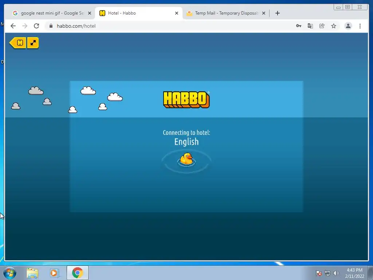373x280 pixels.
Task: Reload the Habbo hotel page
Action: pyautogui.click(x=36, y=26)
